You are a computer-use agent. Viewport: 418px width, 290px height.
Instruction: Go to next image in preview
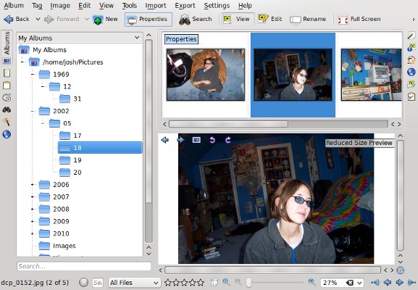point(180,140)
